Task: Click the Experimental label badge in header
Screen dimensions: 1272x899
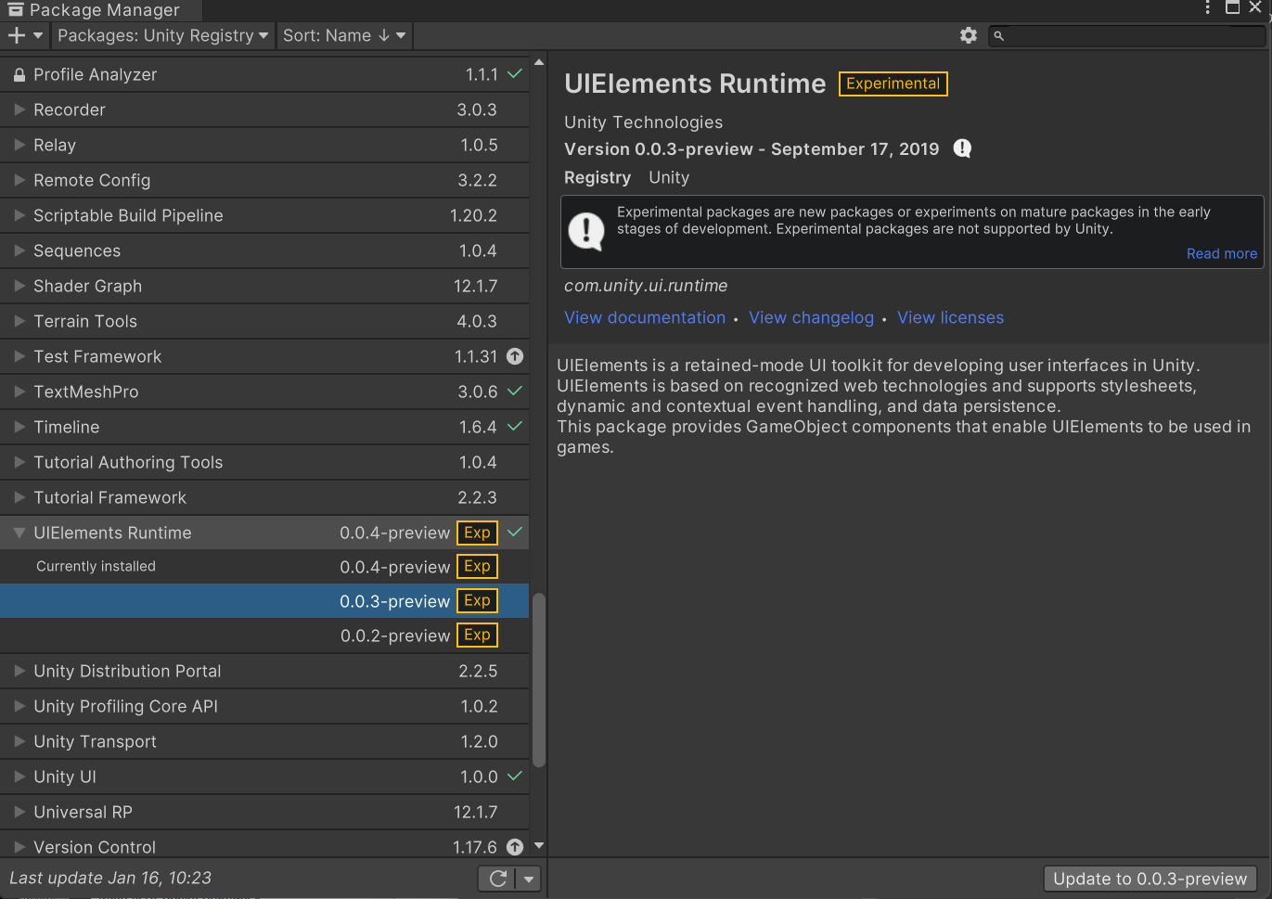Action: pos(893,83)
